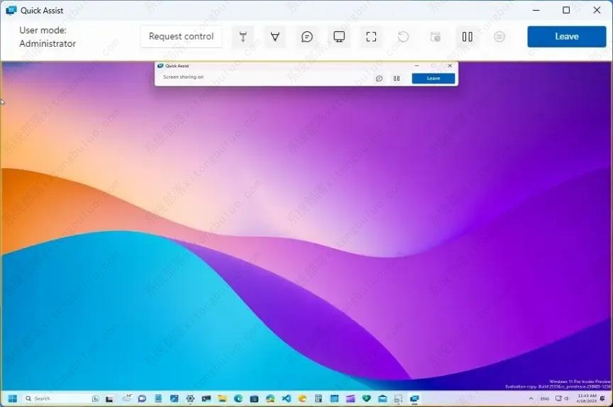Screen dimensions: 613x407
Task: Open the network and volume tray flyout
Action: click(x=562, y=398)
